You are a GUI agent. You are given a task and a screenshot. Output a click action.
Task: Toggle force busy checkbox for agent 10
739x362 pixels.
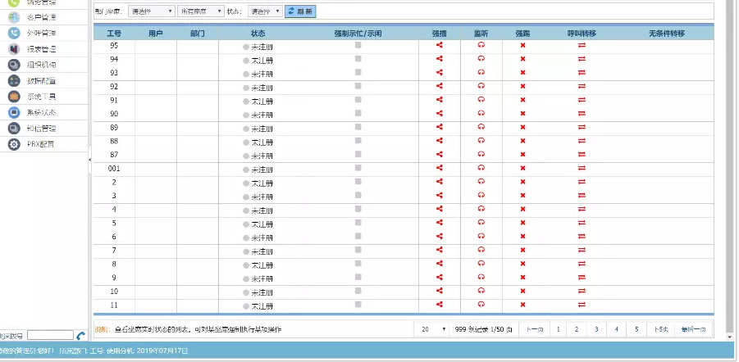pos(358,291)
